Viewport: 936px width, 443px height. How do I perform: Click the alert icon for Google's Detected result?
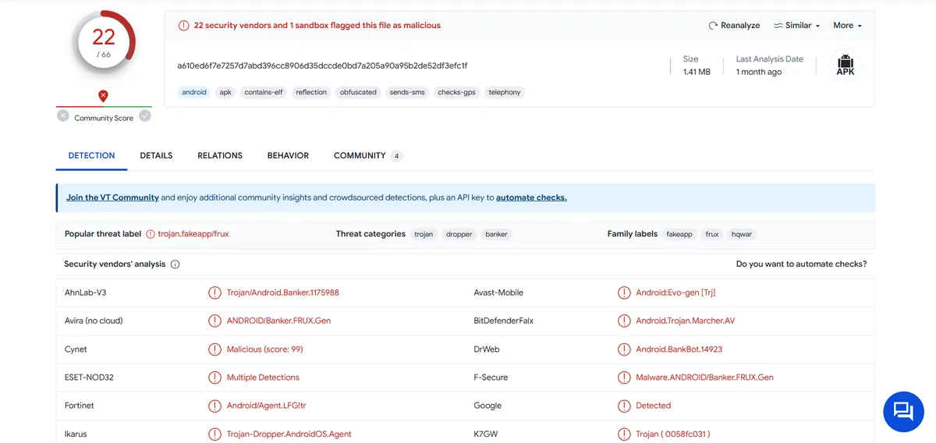tap(624, 406)
